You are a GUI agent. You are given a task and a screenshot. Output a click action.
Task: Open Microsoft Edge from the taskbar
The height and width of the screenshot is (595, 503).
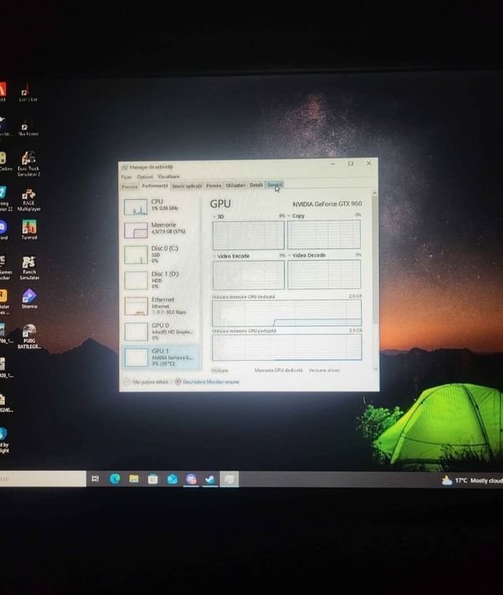(x=115, y=479)
